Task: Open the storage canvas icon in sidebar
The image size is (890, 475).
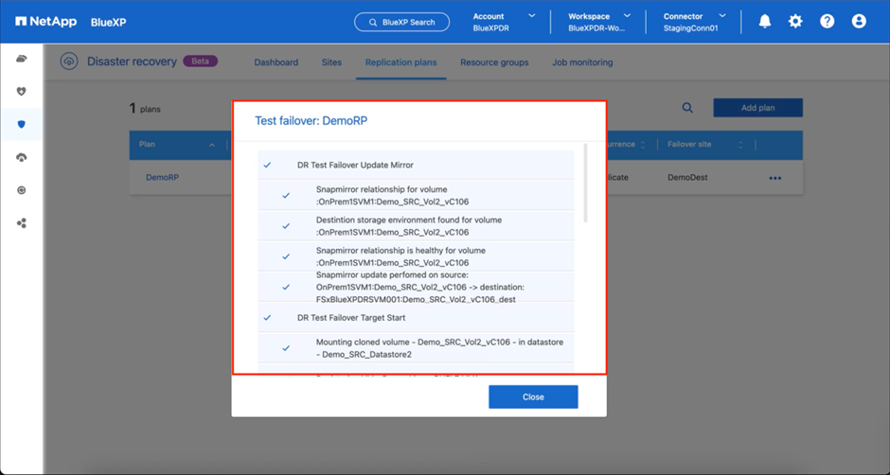Action: (21, 59)
